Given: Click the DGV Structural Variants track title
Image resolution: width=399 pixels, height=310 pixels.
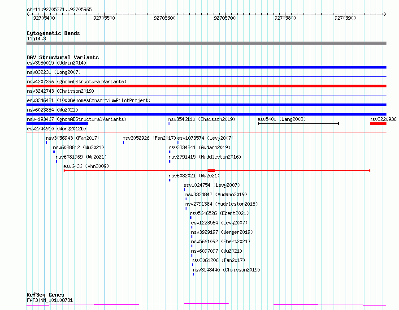Looking at the screenshot, I should 63,57.
